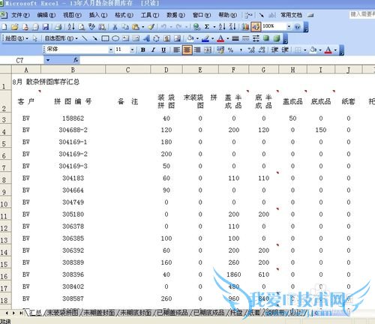375x324 pixels.
Task: Switch to the 托盘 sheet tab
Action: click(236, 313)
